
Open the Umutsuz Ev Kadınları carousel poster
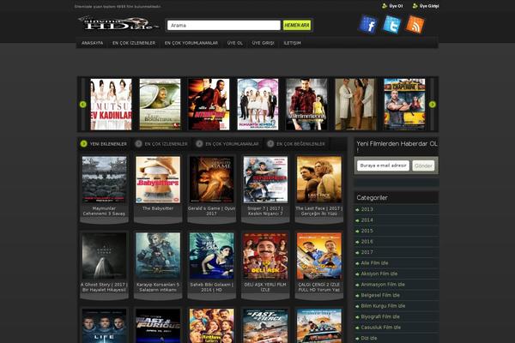(x=111, y=105)
